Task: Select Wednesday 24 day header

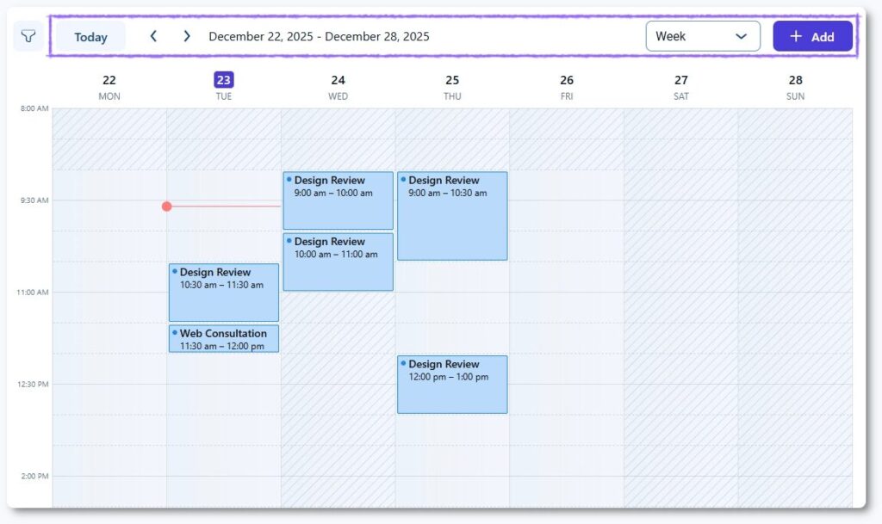Action: 338,86
